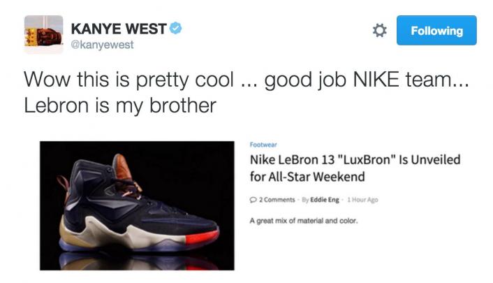
Task: Open the LeBron 13 shoe thumbnail
Action: click(137, 205)
